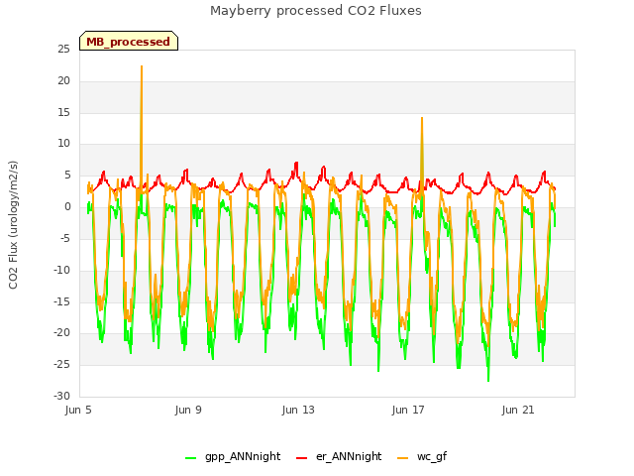
Task: Toggle the wc_gf legend entry
Action: pos(422,456)
